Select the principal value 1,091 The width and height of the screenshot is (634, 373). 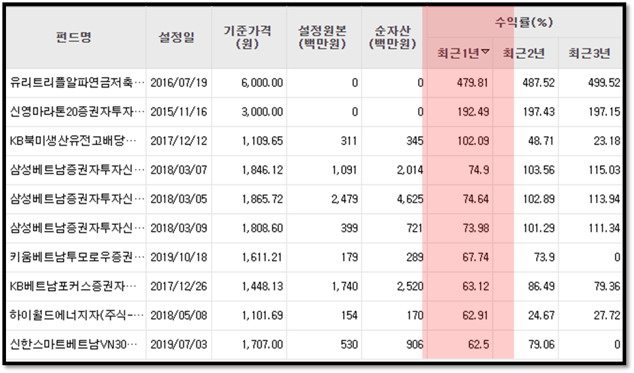point(344,170)
